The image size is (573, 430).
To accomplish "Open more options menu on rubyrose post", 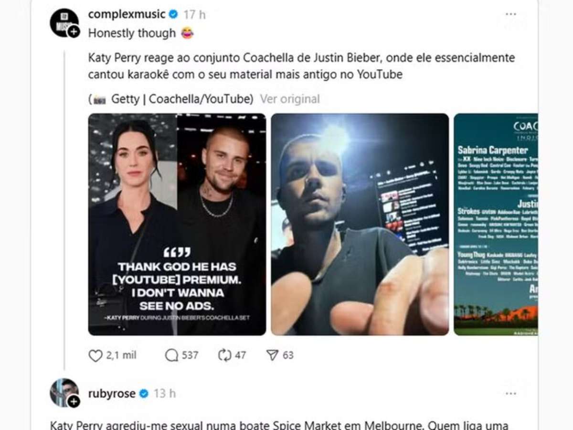I will point(511,394).
